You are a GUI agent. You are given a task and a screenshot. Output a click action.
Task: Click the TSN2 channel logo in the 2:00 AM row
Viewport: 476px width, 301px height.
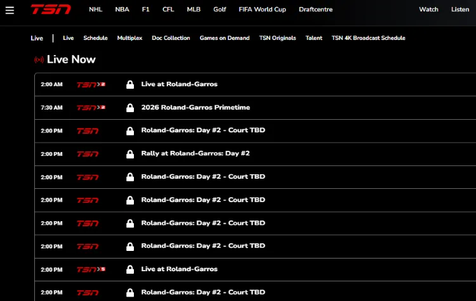[x=91, y=84]
